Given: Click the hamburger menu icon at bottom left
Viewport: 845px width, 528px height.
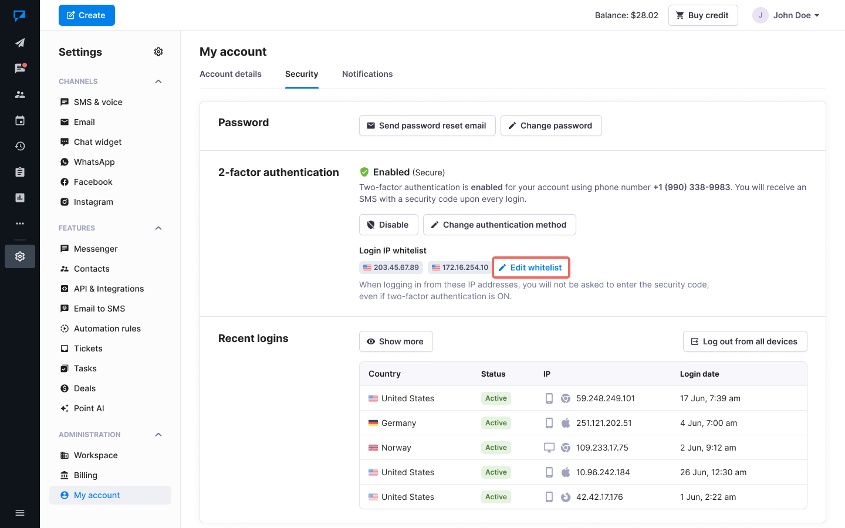Looking at the screenshot, I should pos(20,513).
